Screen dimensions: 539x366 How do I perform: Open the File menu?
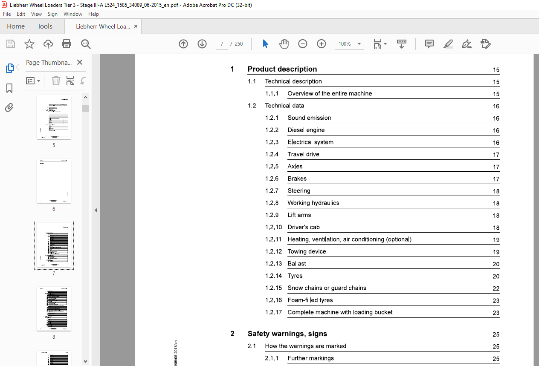(x=7, y=14)
